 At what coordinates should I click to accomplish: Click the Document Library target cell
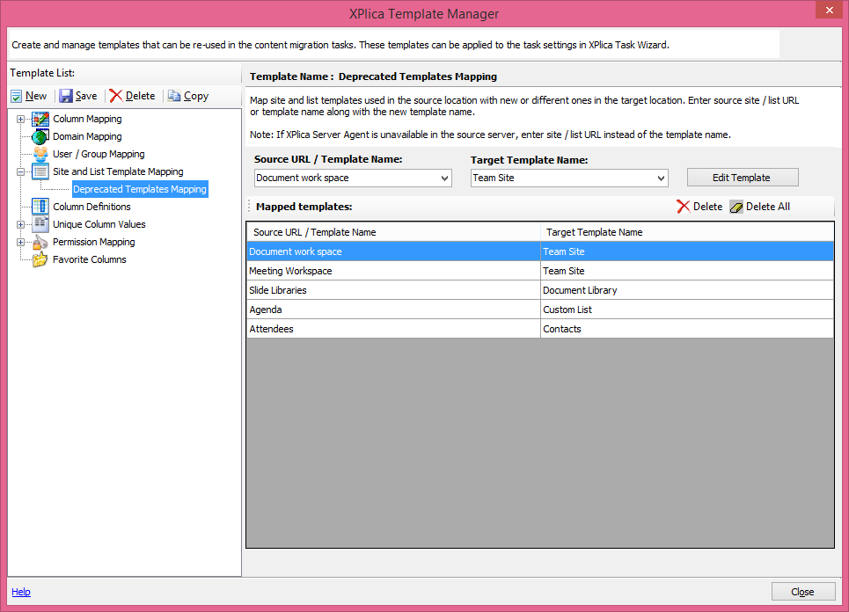687,290
